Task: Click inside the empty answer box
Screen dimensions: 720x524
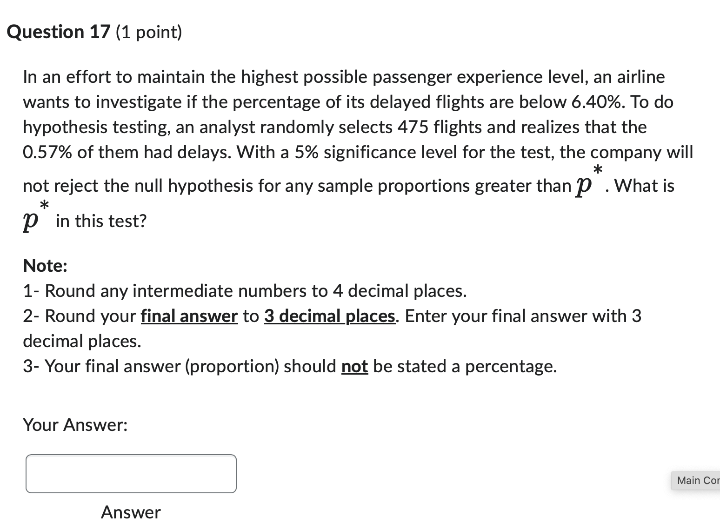Action: 131,473
